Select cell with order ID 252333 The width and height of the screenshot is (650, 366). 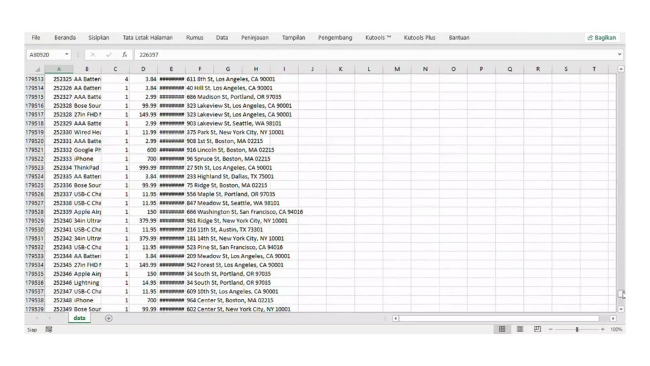59,159
